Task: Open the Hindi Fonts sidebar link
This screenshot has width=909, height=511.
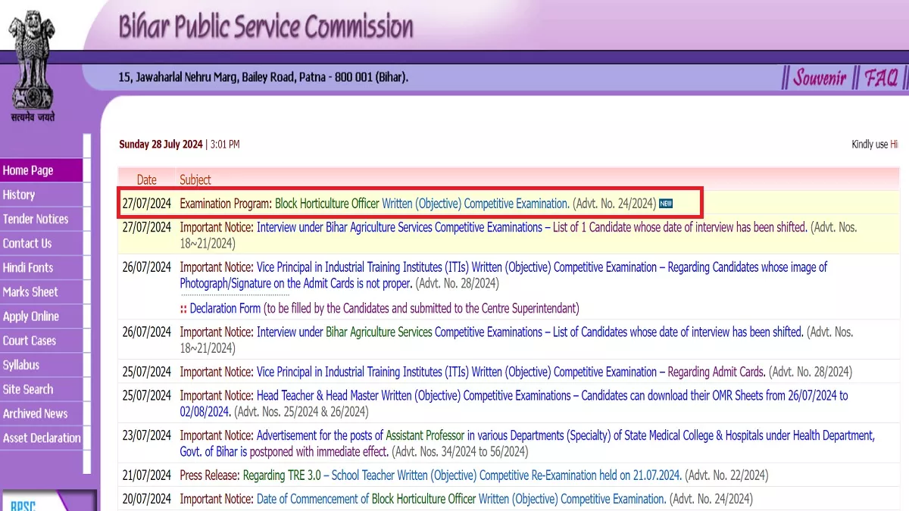Action: [x=41, y=267]
